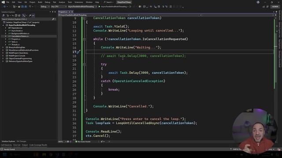Click the Visual Studio logo icon

tap(3, 2)
